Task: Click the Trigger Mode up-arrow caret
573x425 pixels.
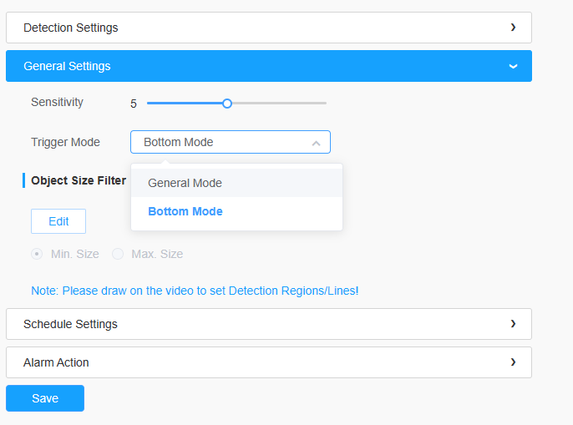Action: pyautogui.click(x=316, y=144)
